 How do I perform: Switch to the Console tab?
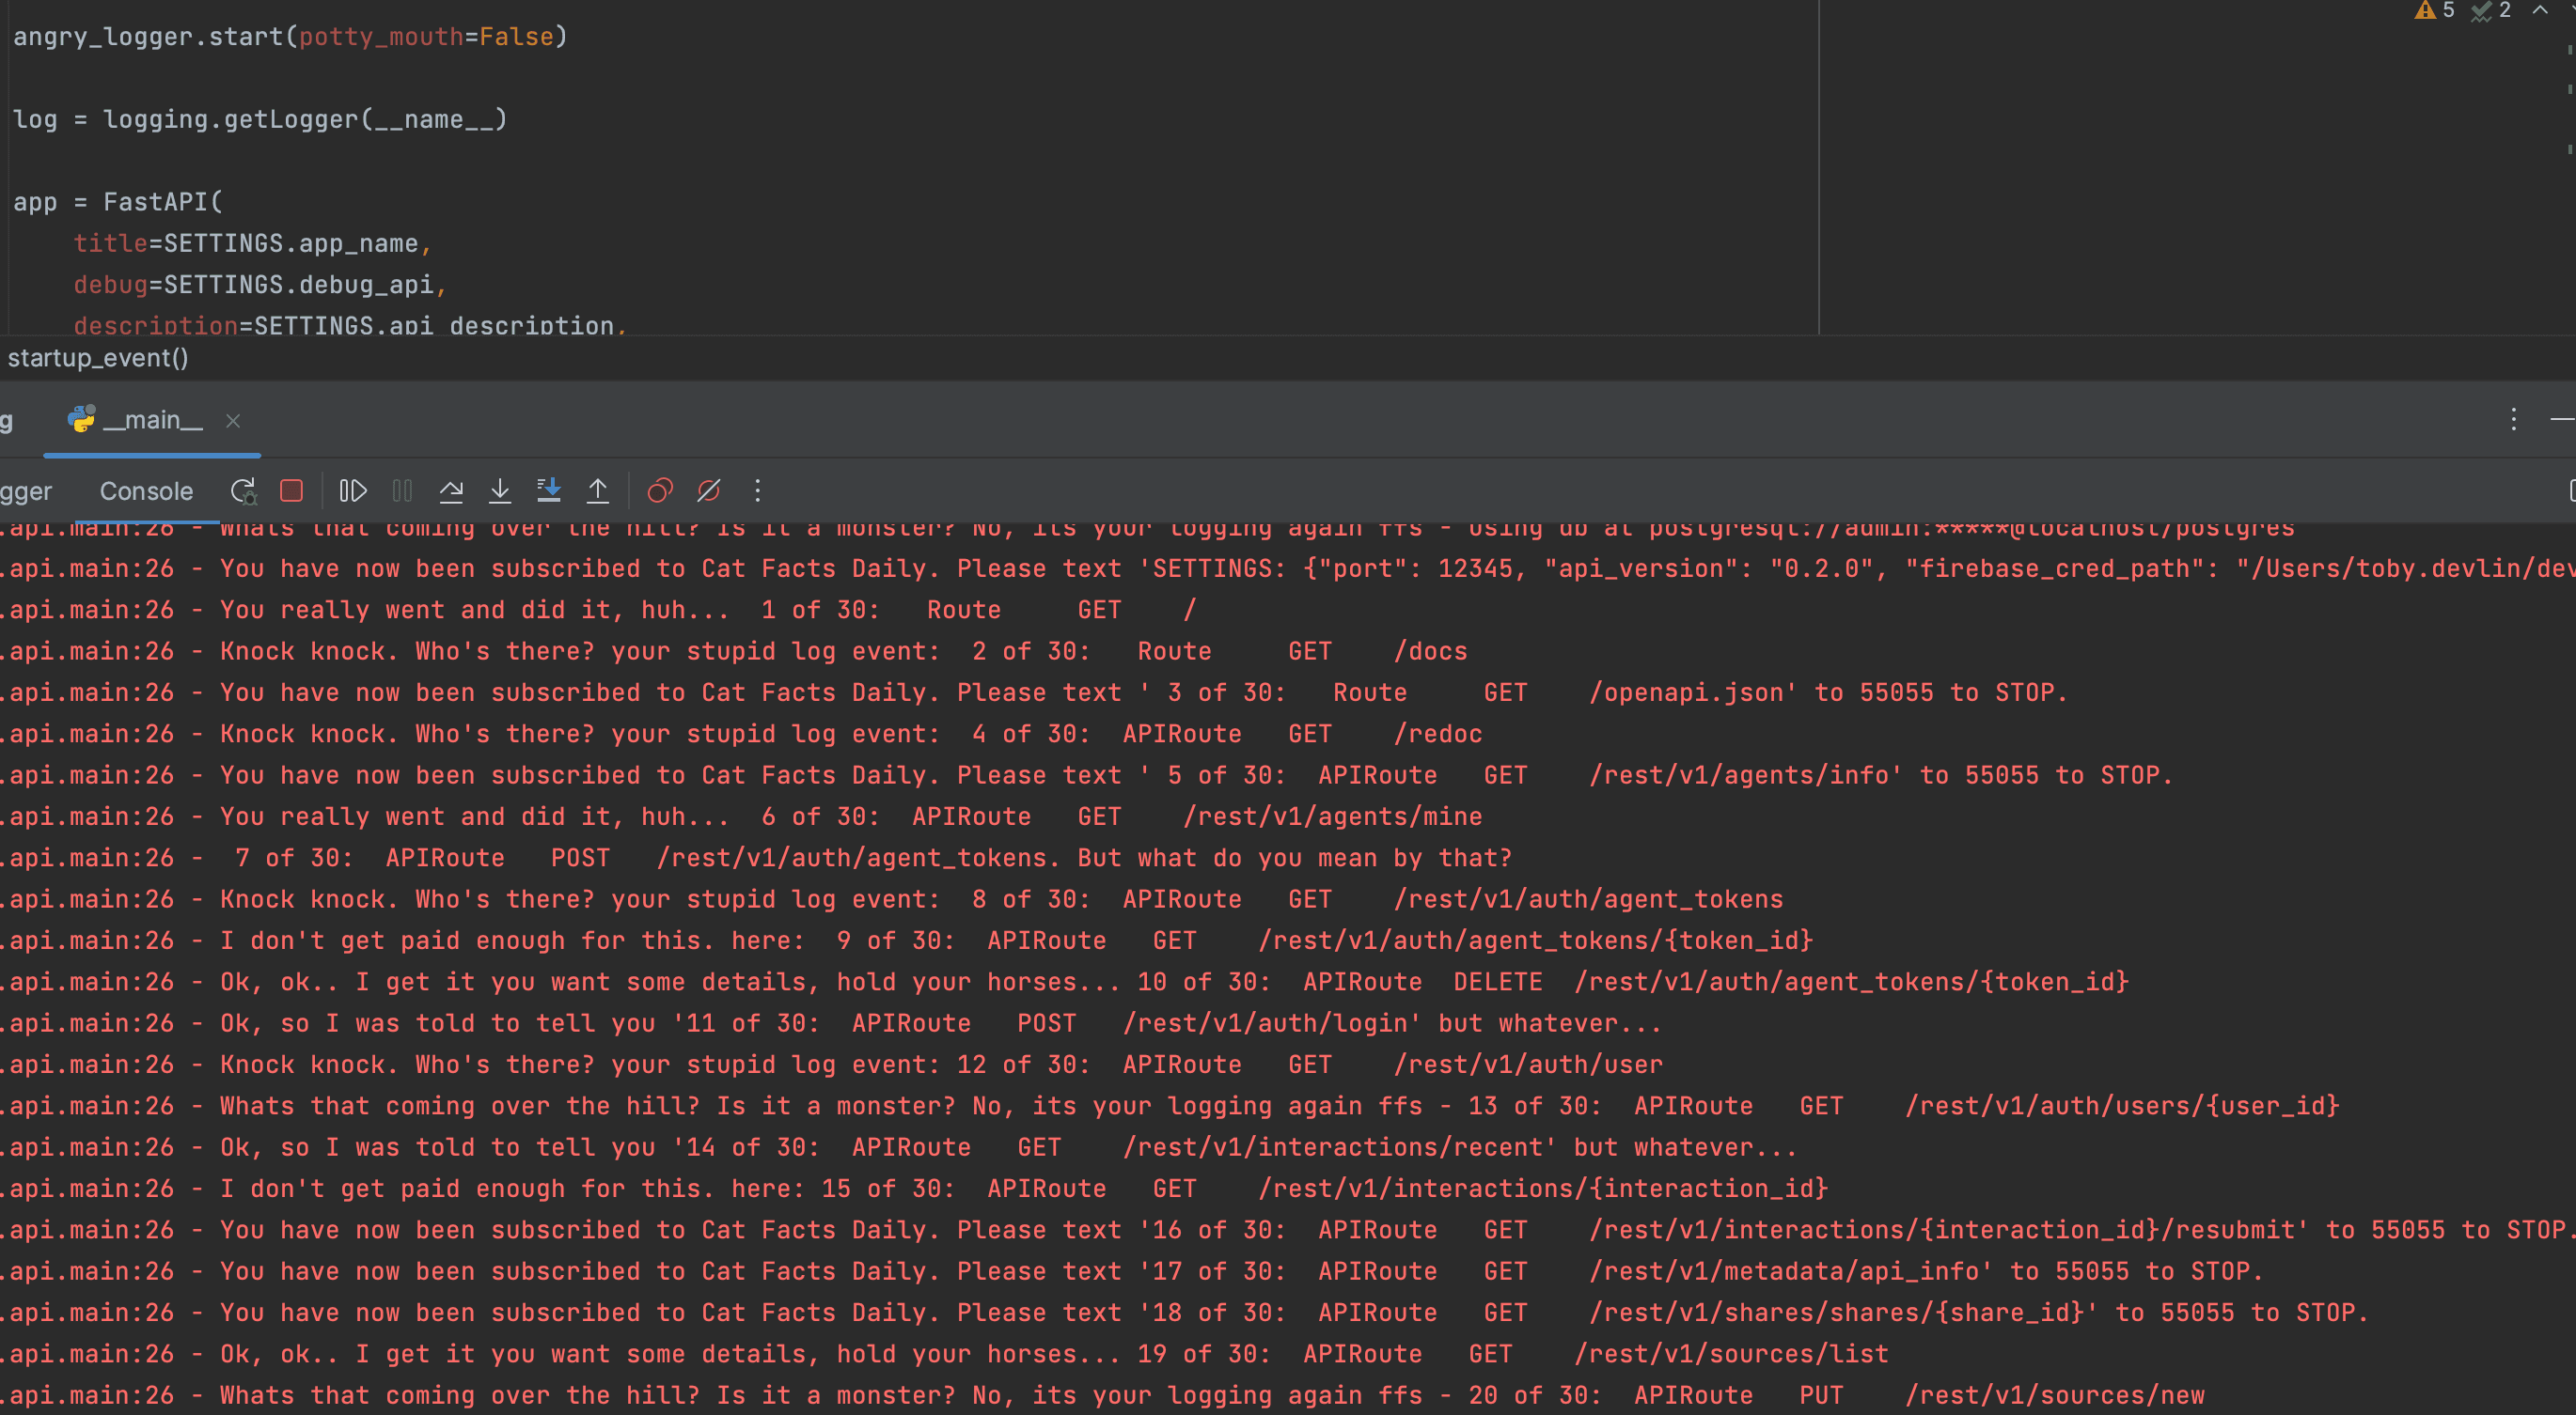(x=146, y=490)
